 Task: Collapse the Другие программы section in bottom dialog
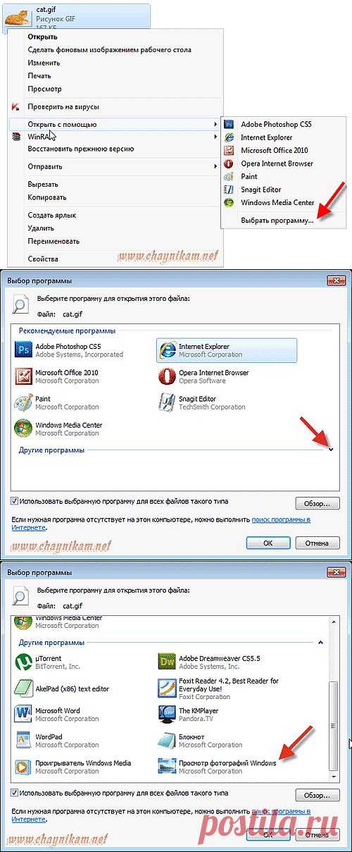click(320, 642)
